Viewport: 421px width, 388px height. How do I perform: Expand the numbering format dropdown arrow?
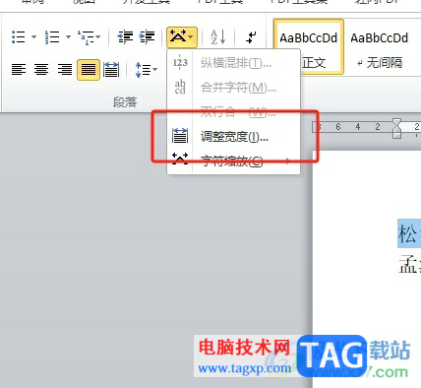[68, 36]
